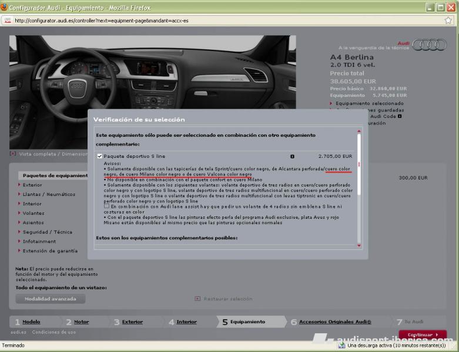
Task: Maximize the Firefox window
Action: pyautogui.click(x=440, y=7)
